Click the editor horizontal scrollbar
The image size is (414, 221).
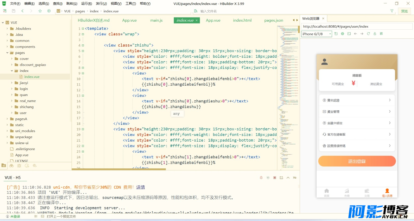[119, 169]
